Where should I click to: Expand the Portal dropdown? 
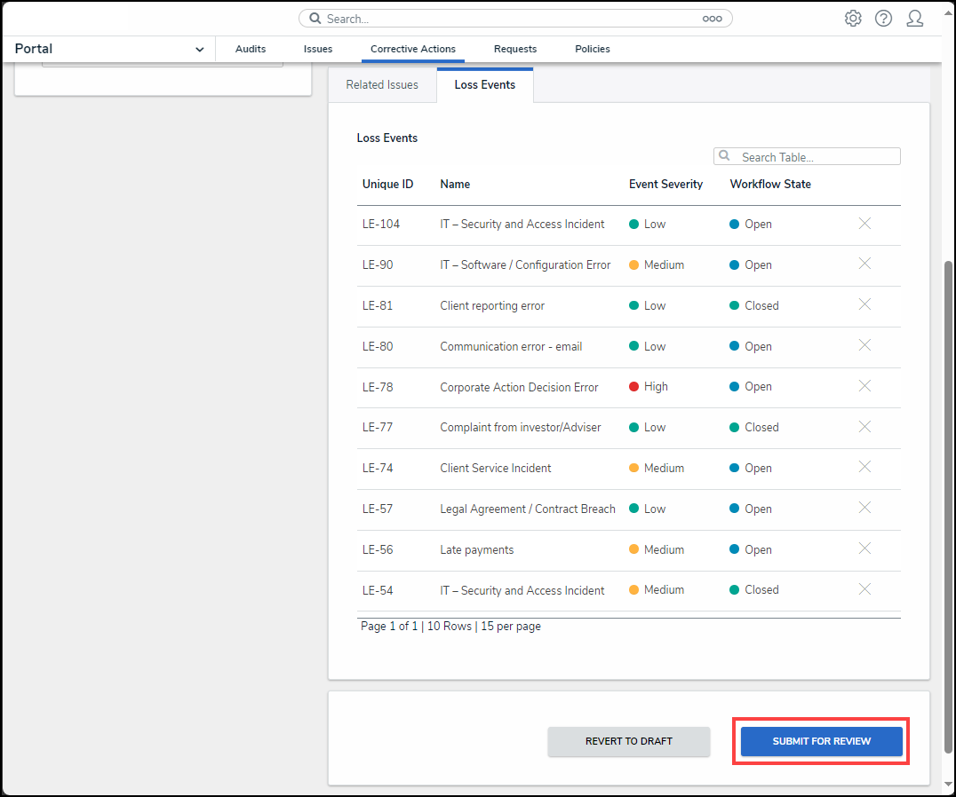click(199, 50)
